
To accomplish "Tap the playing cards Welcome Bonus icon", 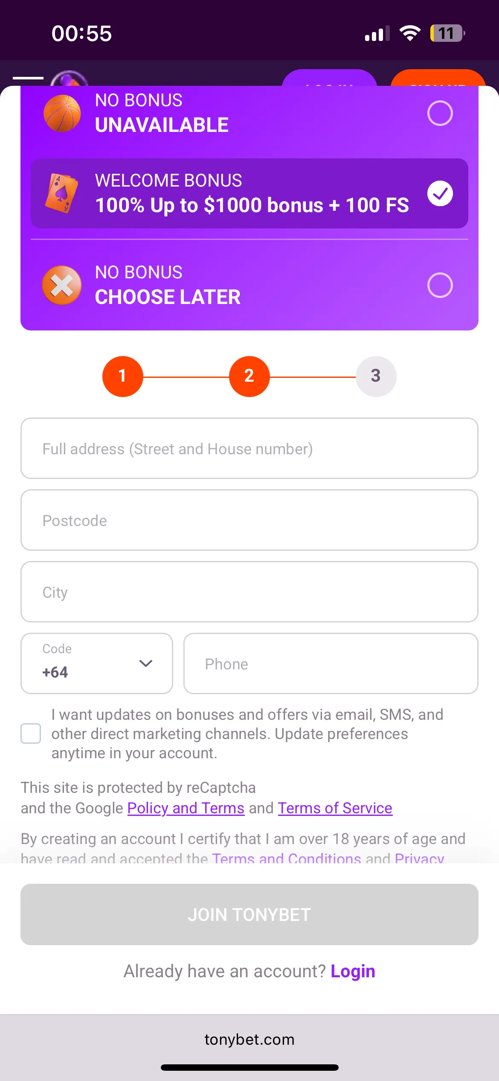I will 62,193.
